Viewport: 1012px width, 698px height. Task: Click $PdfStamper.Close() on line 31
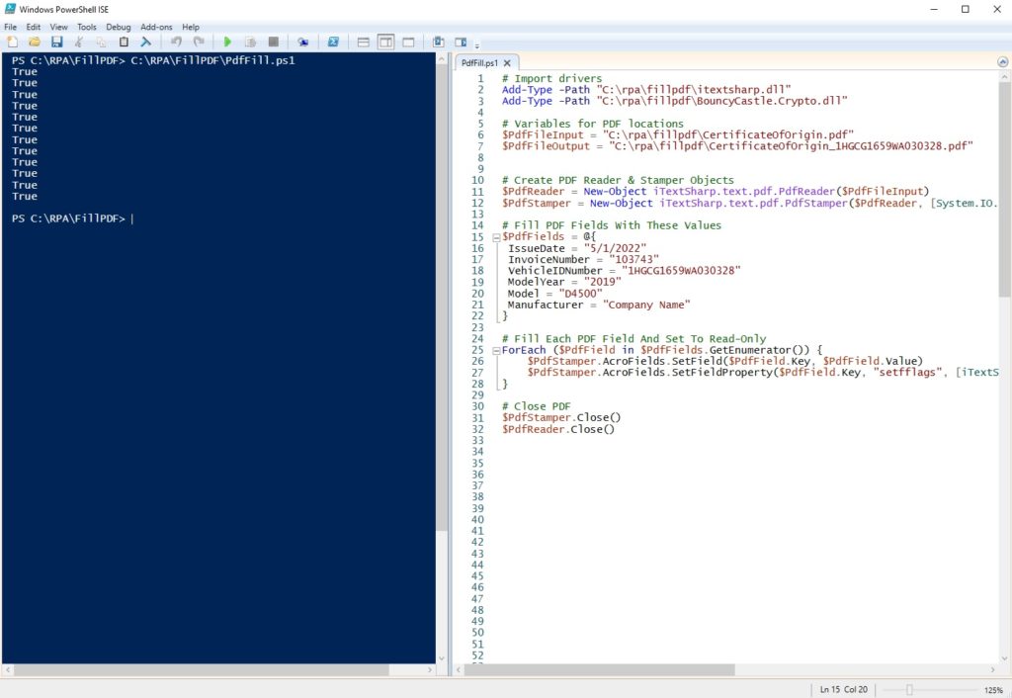[x=561, y=418]
